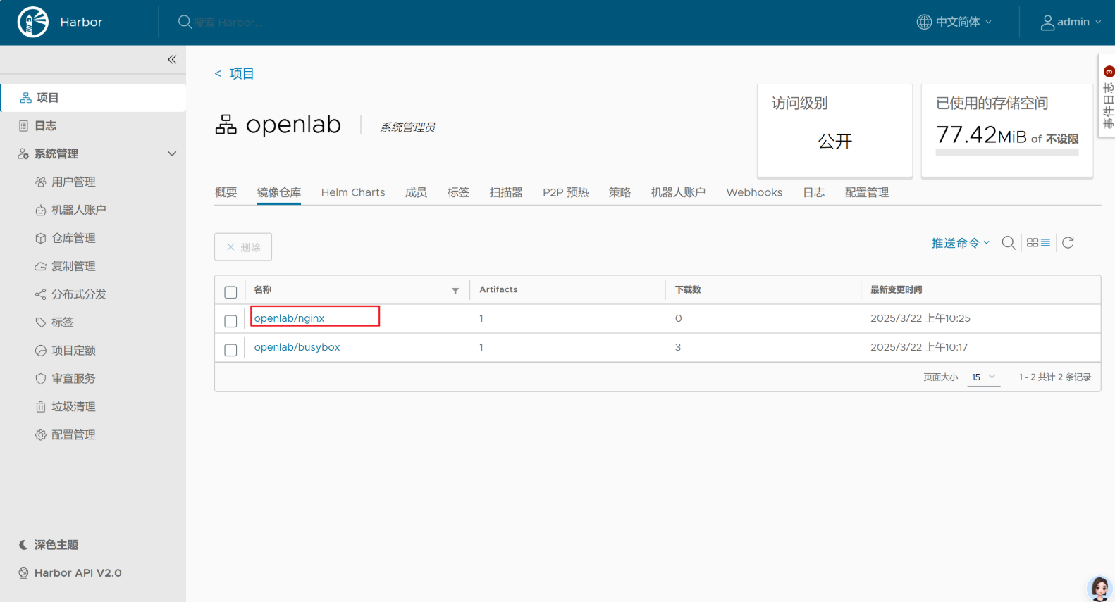
Task: Switch to the Webhooks tab
Action: (x=754, y=192)
